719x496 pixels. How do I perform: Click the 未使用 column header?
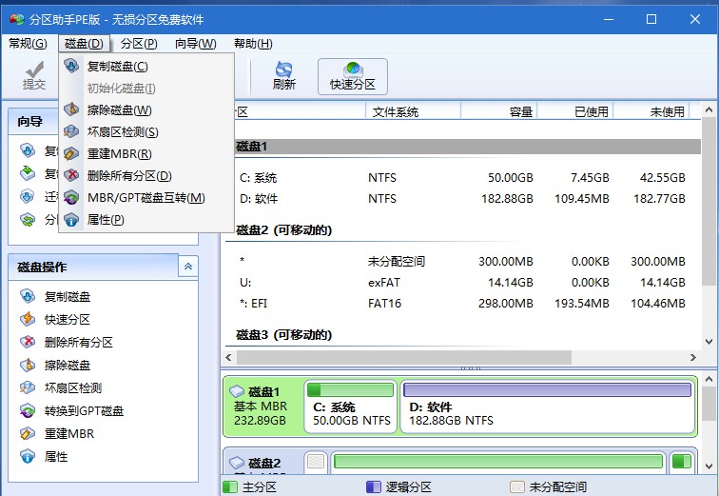tap(651, 111)
